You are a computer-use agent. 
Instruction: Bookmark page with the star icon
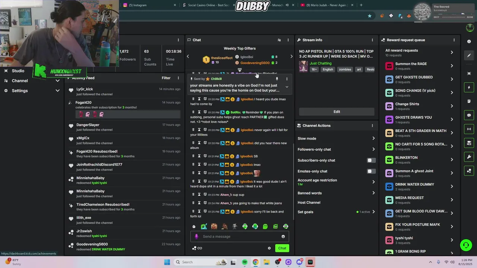tap(370, 16)
